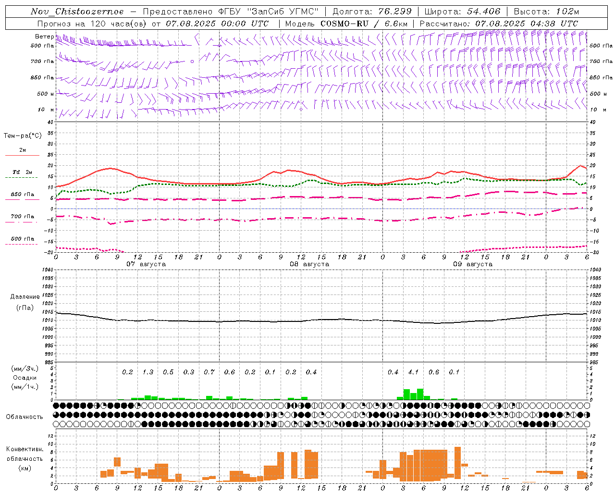Click the Td 2м dew point legend entry

(x=23, y=172)
